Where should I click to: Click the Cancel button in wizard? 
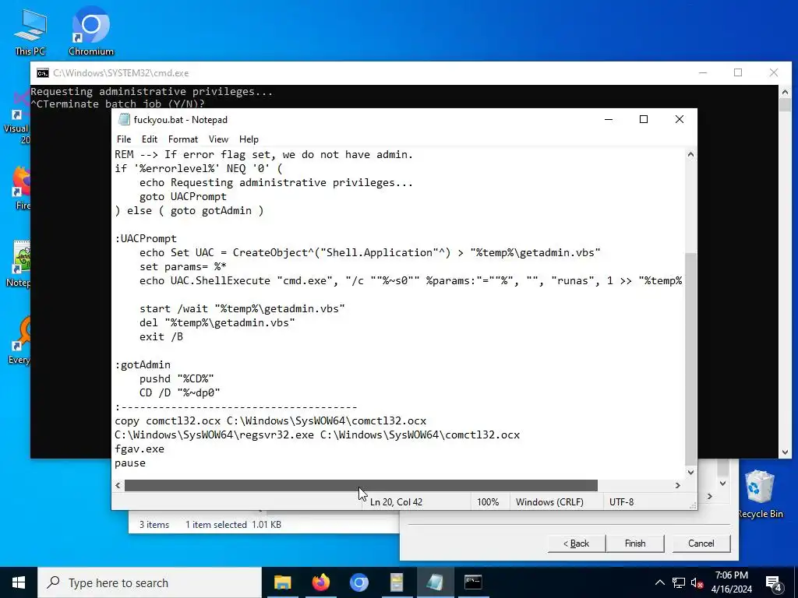[701, 543]
